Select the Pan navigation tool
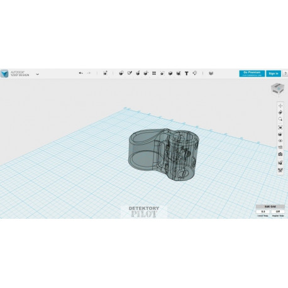 click(x=280, y=106)
